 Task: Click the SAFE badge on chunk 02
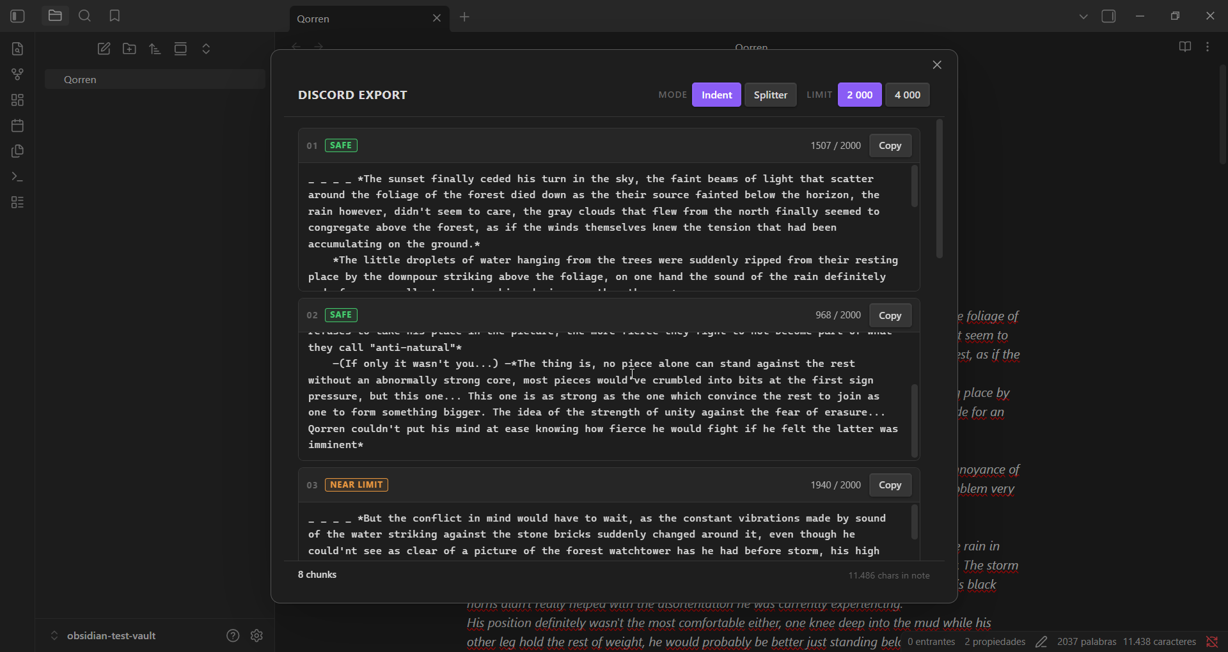click(341, 315)
